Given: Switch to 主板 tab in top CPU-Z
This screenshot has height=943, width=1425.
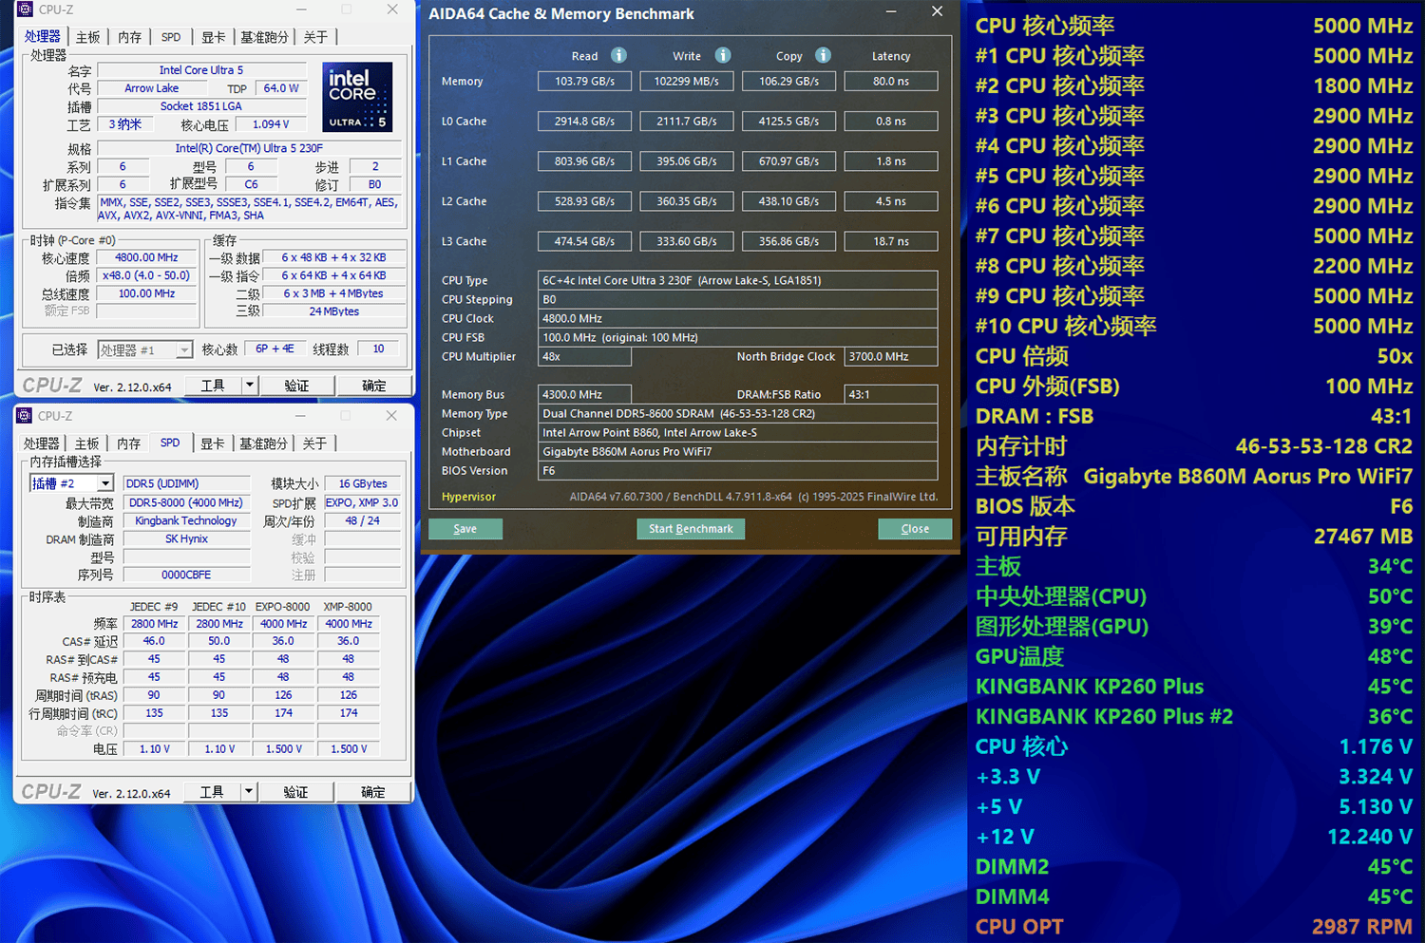Looking at the screenshot, I should (87, 37).
